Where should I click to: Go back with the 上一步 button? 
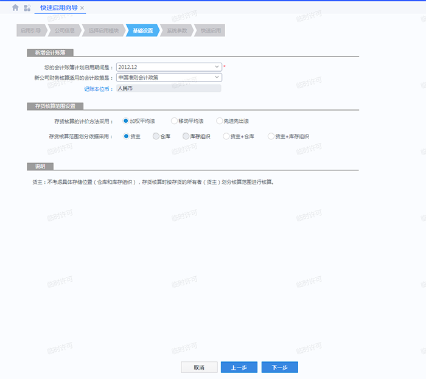pyautogui.click(x=239, y=367)
